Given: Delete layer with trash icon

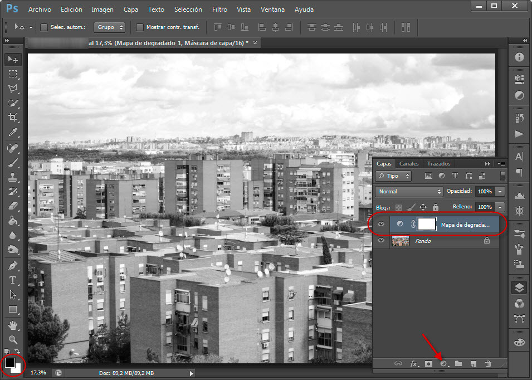Looking at the screenshot, I should point(488,364).
